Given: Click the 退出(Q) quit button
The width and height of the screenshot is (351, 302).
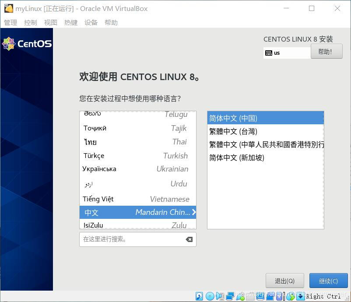Looking at the screenshot, I should coord(285,281).
